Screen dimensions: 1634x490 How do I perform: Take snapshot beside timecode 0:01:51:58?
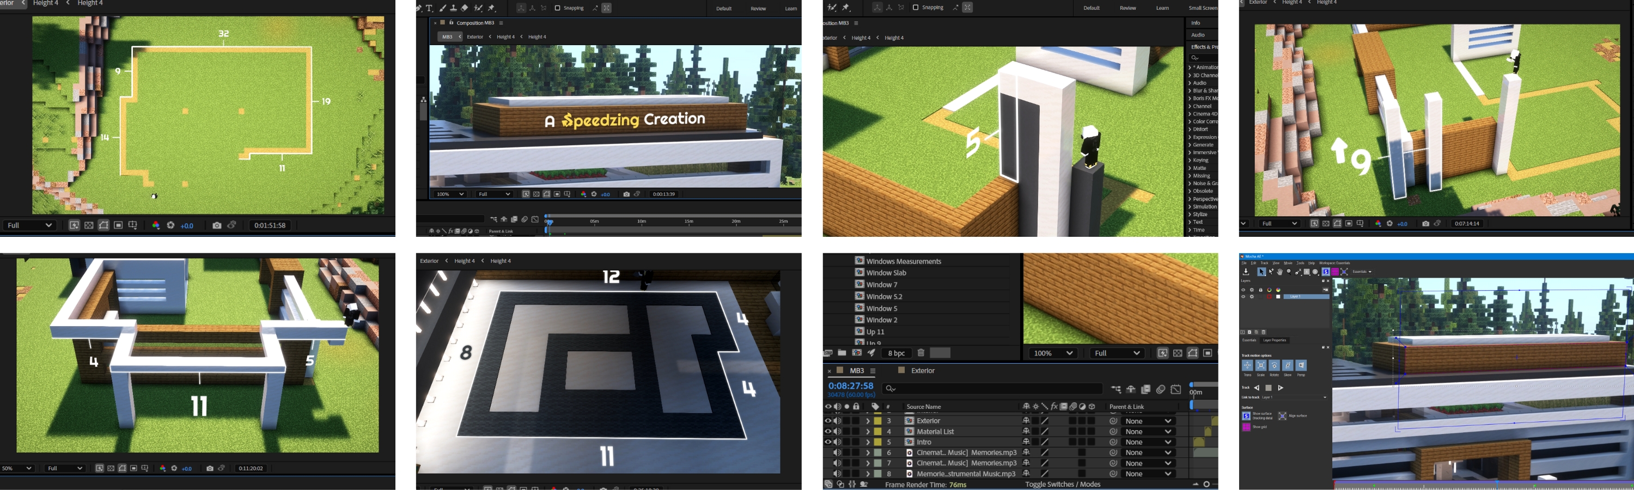click(217, 225)
